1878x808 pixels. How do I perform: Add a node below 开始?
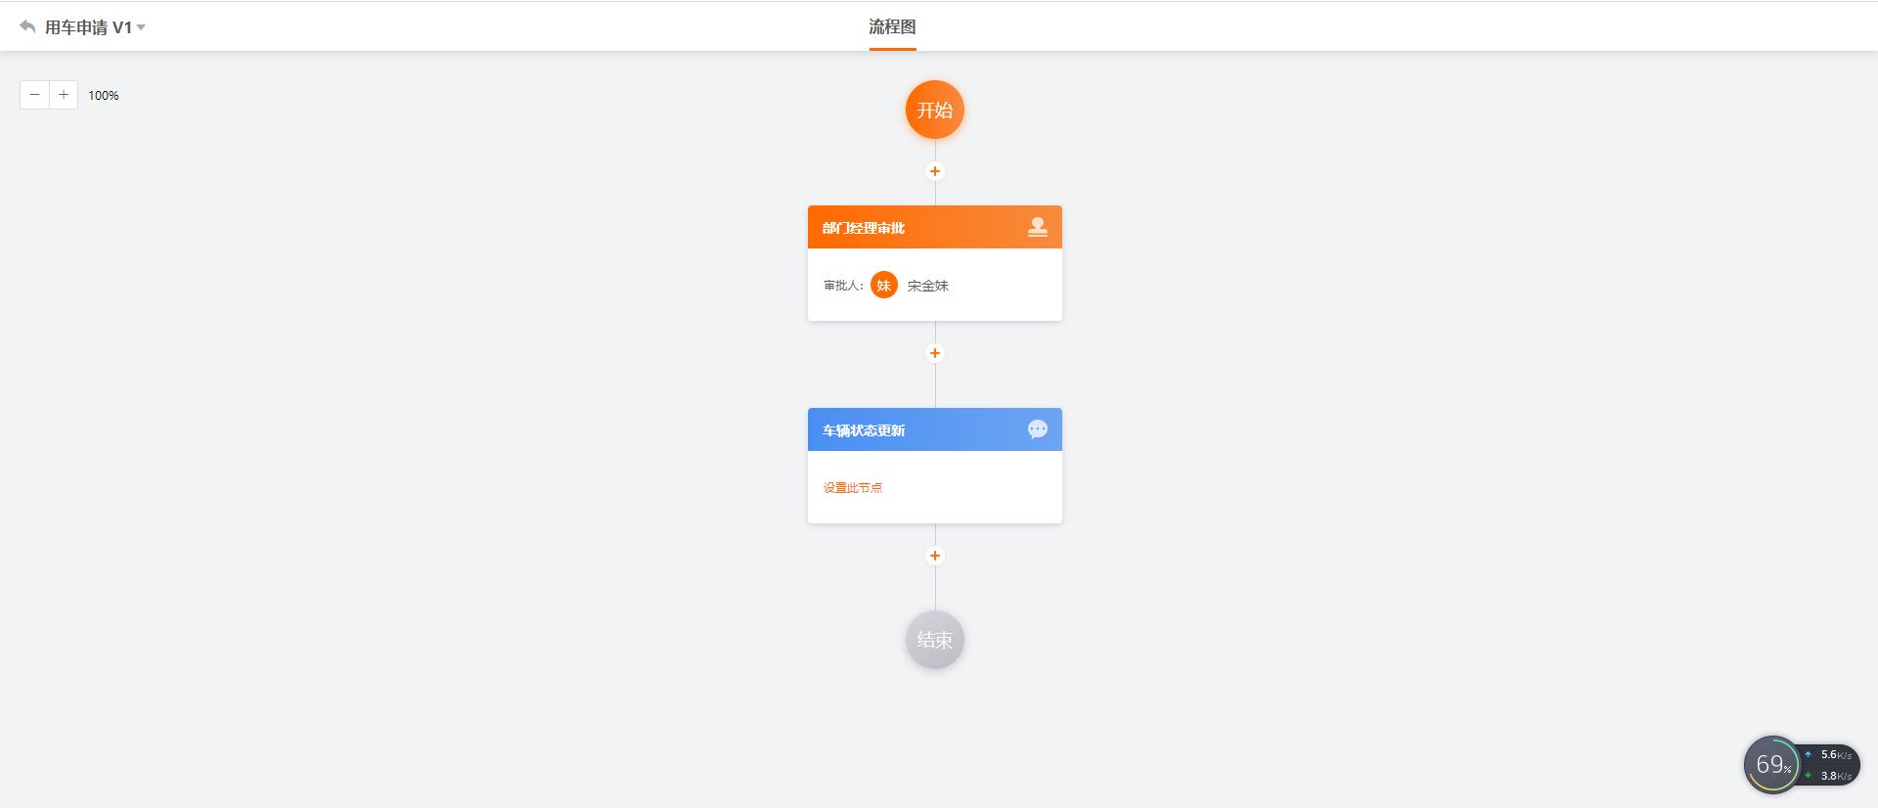(x=935, y=171)
